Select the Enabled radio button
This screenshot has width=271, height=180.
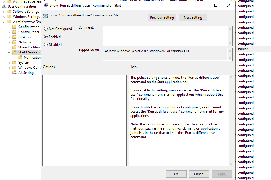[46, 37]
